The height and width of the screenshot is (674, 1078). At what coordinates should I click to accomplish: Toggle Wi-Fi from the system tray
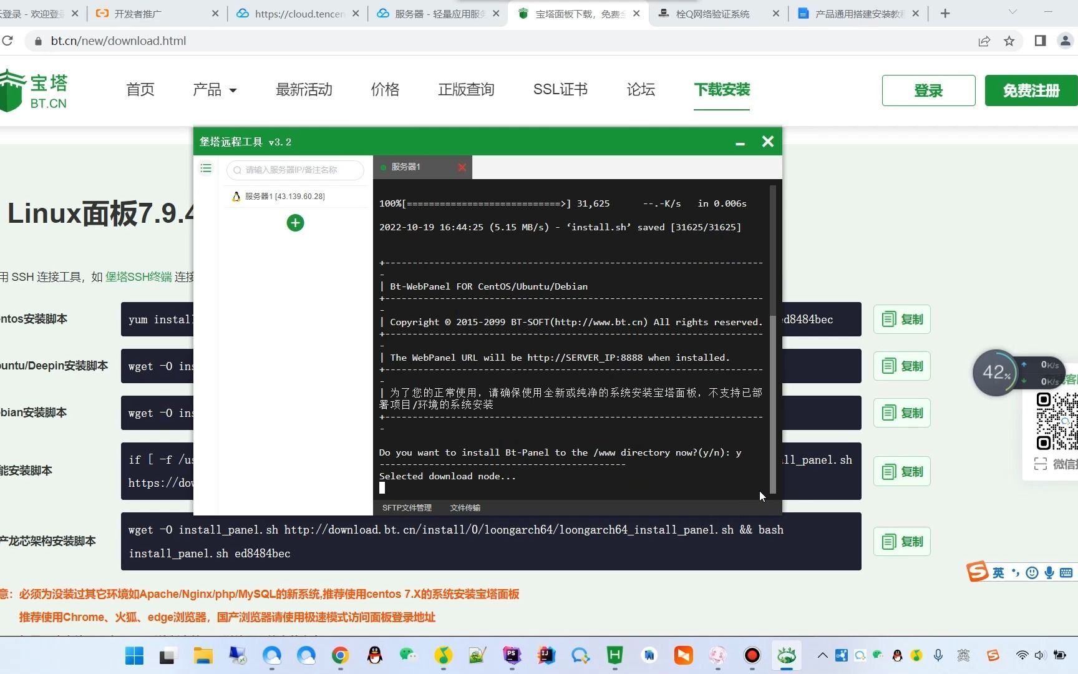coord(1021,656)
